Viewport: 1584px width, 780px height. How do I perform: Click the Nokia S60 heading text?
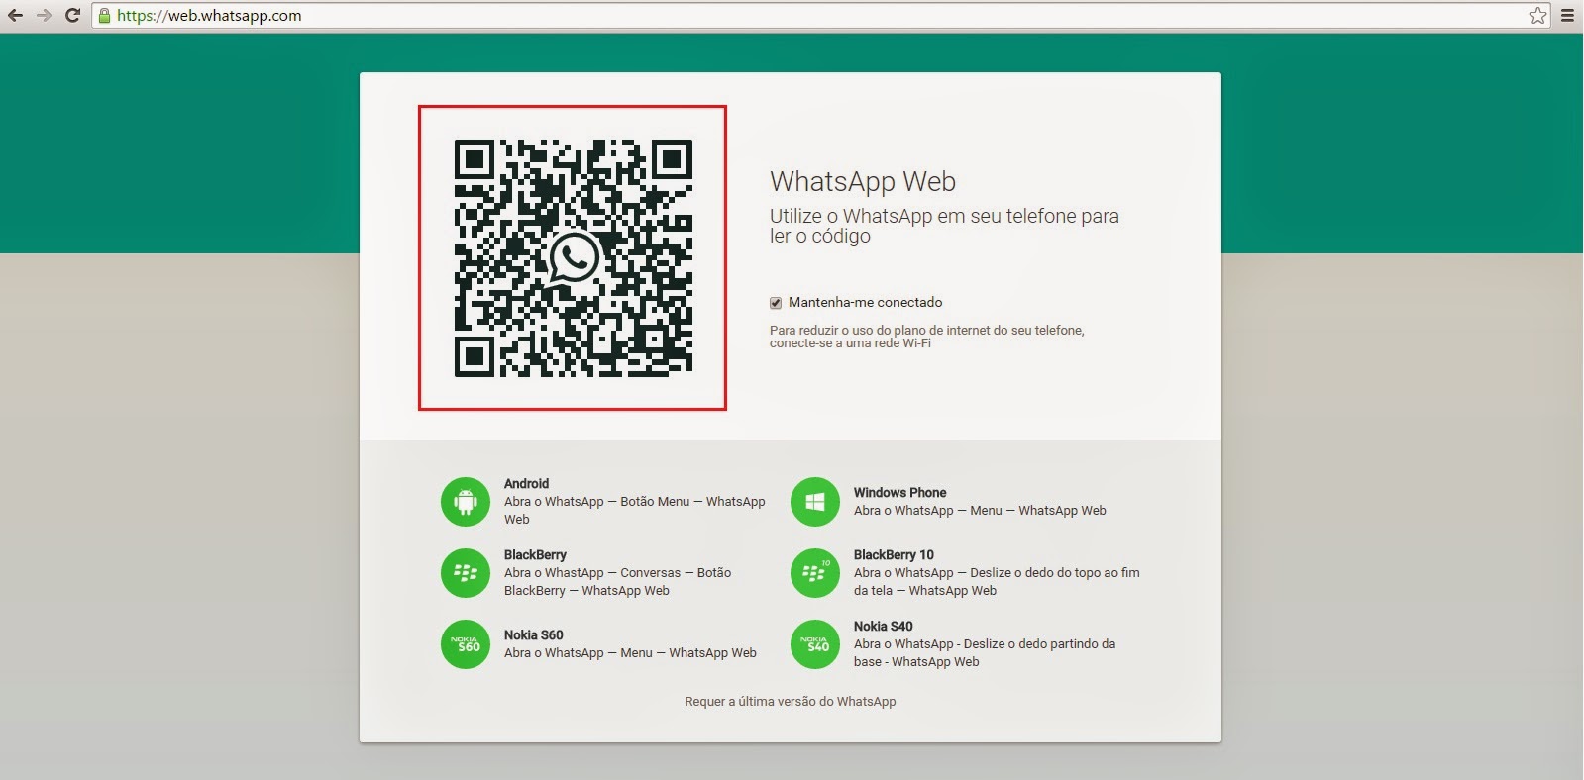(x=533, y=635)
